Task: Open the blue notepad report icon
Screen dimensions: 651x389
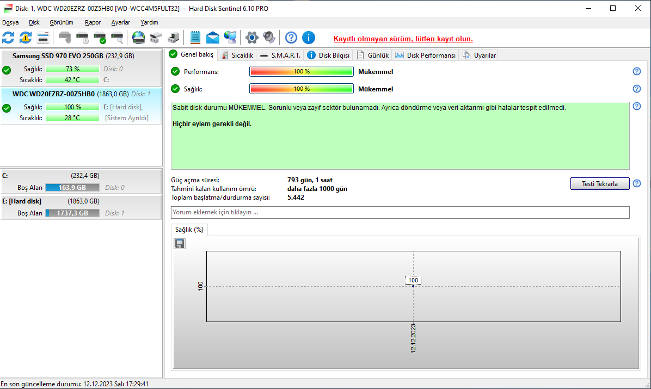Action: 195,38
